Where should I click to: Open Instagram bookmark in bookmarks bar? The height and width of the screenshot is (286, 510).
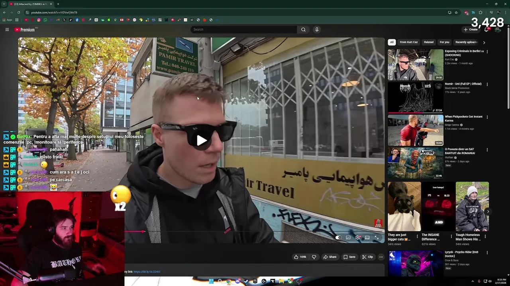click(x=39, y=20)
